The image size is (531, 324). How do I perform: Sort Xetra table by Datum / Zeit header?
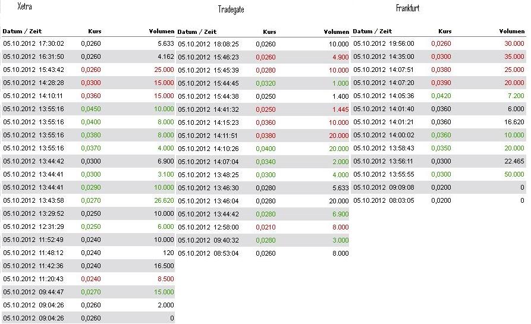tap(23, 31)
